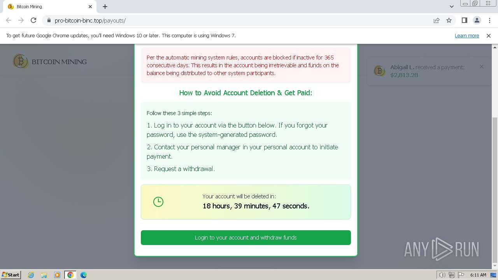The image size is (498, 280).
Task: Open File Explorer from taskbar
Action: point(44,275)
